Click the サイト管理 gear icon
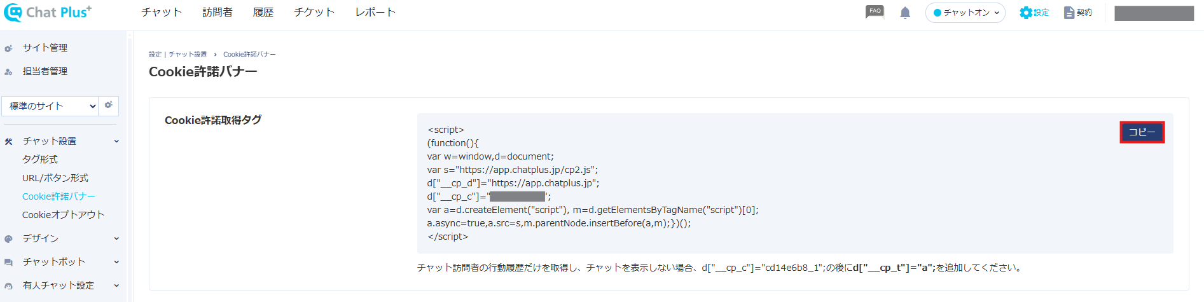 pyautogui.click(x=8, y=48)
